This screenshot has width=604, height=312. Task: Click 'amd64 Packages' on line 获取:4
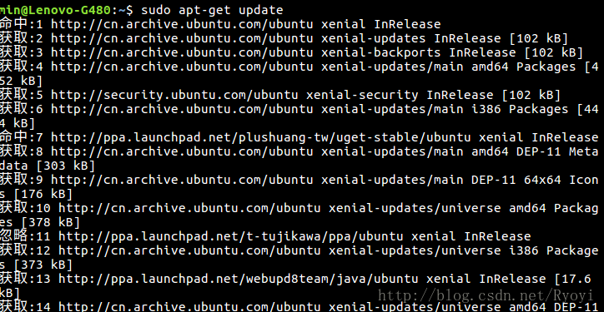coord(523,67)
